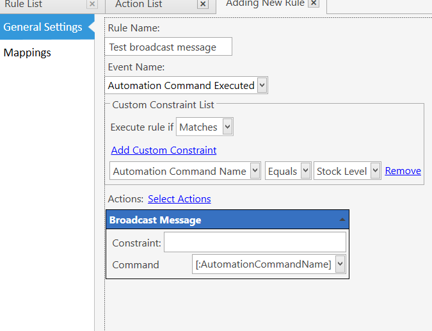Open the Equals operator dropdown
432x331 pixels.
(x=305, y=171)
